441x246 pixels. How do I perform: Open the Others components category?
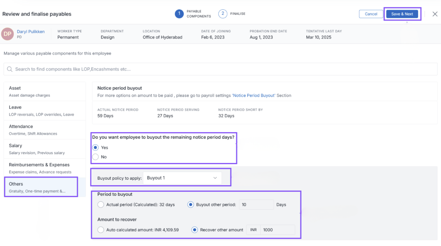click(41, 187)
